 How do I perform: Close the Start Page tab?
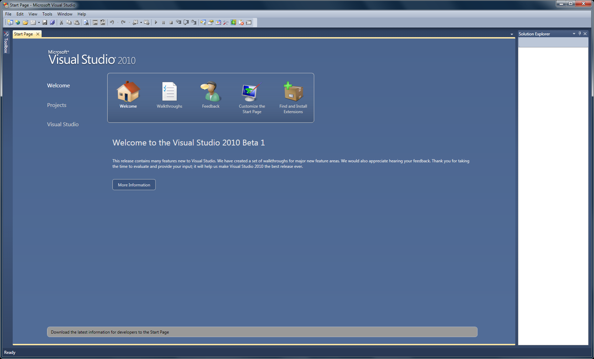point(38,34)
